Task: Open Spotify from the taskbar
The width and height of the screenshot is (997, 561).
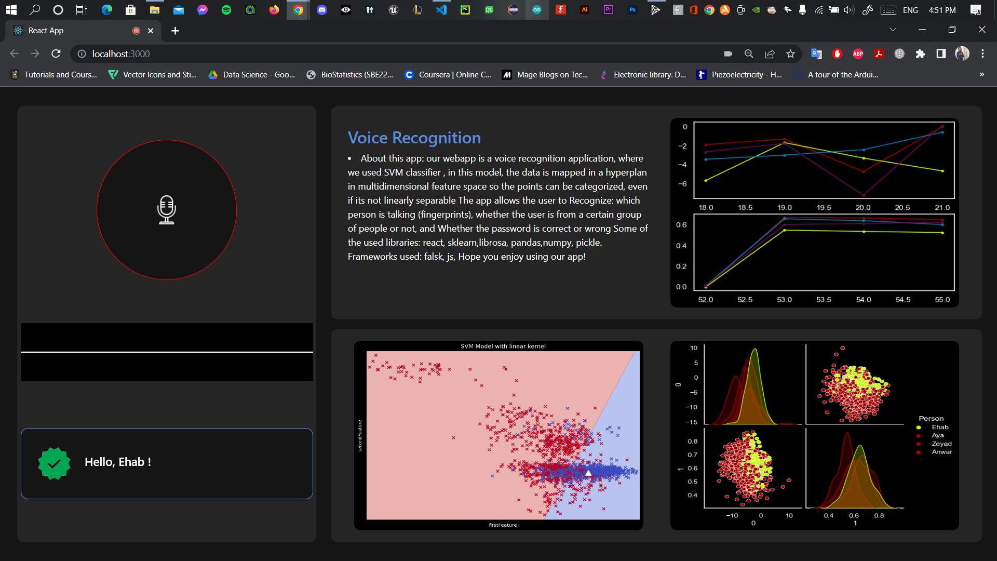Action: [x=226, y=9]
